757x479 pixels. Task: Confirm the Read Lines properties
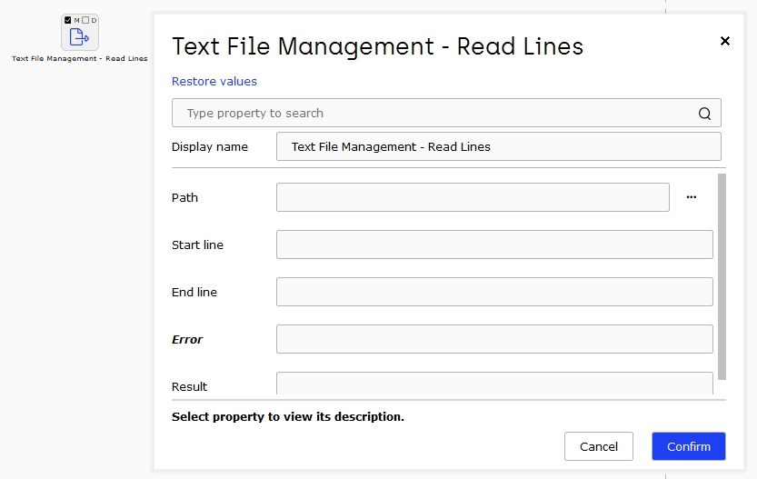[689, 446]
